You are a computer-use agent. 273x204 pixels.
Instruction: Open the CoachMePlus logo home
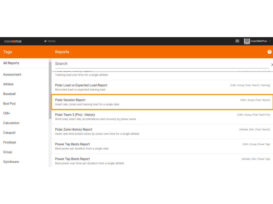pyautogui.click(x=13, y=41)
